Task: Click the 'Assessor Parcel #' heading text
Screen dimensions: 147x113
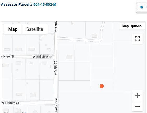Action: coord(17,4)
